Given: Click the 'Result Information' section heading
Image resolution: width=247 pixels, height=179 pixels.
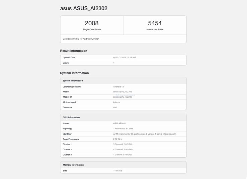Looking at the screenshot, I should pos(74,51).
